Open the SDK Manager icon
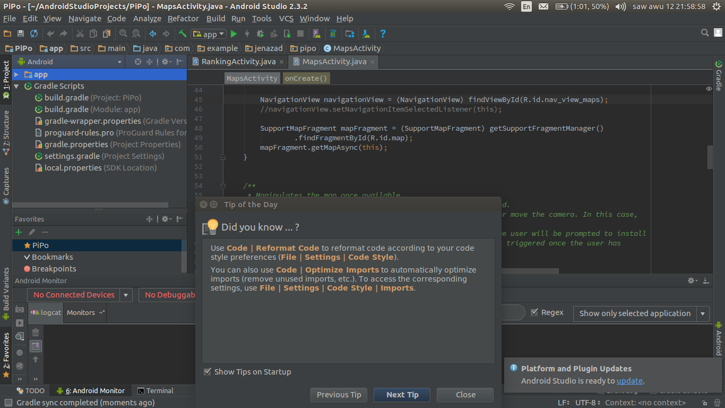 point(366,33)
